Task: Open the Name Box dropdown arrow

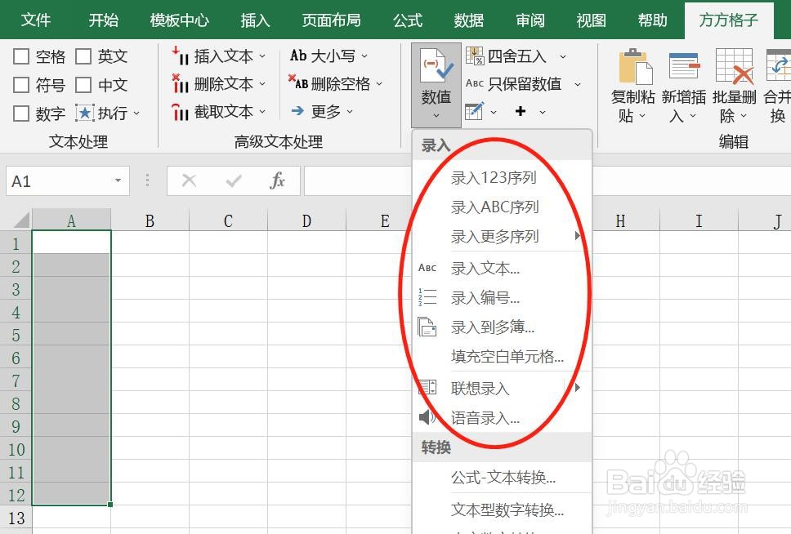Action: click(118, 180)
